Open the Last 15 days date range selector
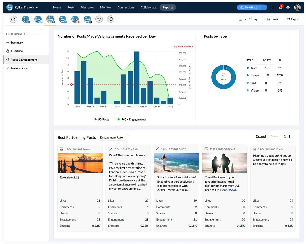Viewport: 306px width, 244px height. [x=249, y=19]
